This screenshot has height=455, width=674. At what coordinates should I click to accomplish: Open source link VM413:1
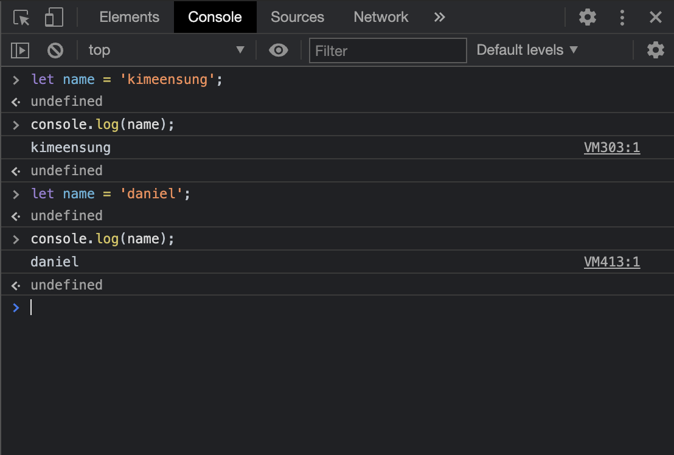tap(612, 262)
